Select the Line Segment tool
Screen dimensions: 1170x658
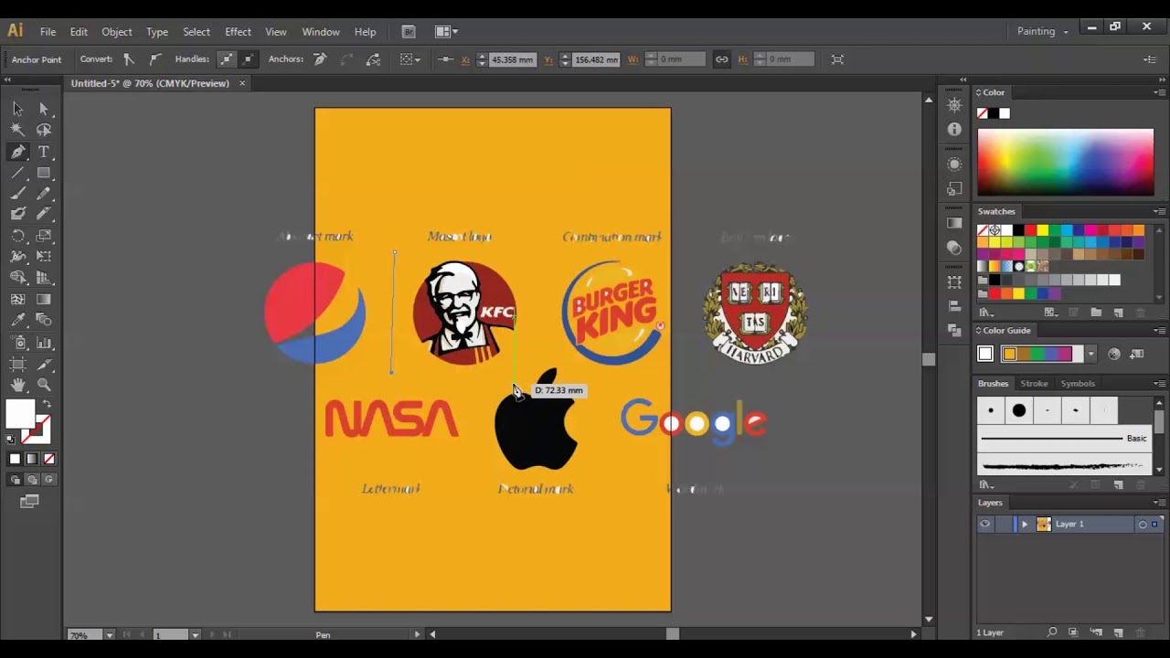point(17,173)
